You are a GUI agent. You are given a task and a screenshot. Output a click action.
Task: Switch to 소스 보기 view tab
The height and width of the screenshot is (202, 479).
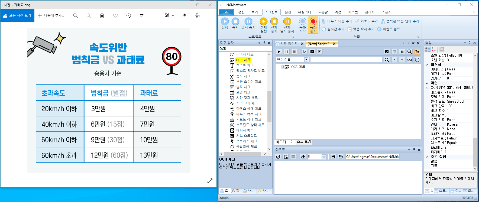point(304,142)
